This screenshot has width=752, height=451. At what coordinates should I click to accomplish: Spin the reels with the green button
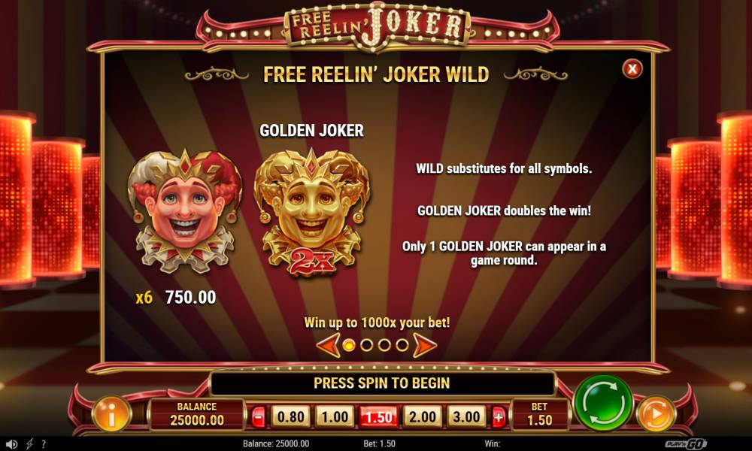tap(604, 403)
